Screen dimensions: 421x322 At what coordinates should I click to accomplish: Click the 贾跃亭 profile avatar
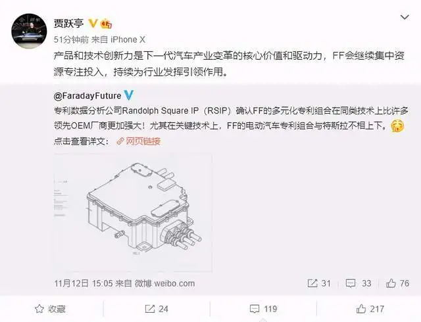point(29,31)
